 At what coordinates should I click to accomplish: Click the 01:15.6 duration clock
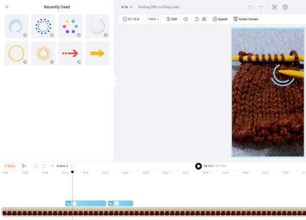point(131,19)
